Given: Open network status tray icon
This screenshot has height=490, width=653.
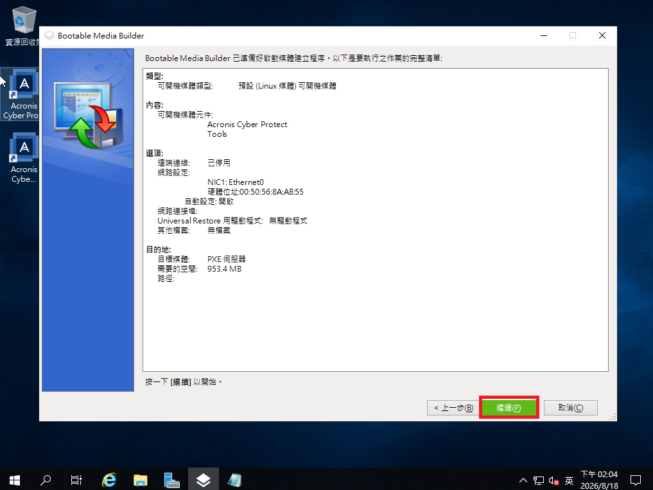Looking at the screenshot, I should click(x=539, y=480).
